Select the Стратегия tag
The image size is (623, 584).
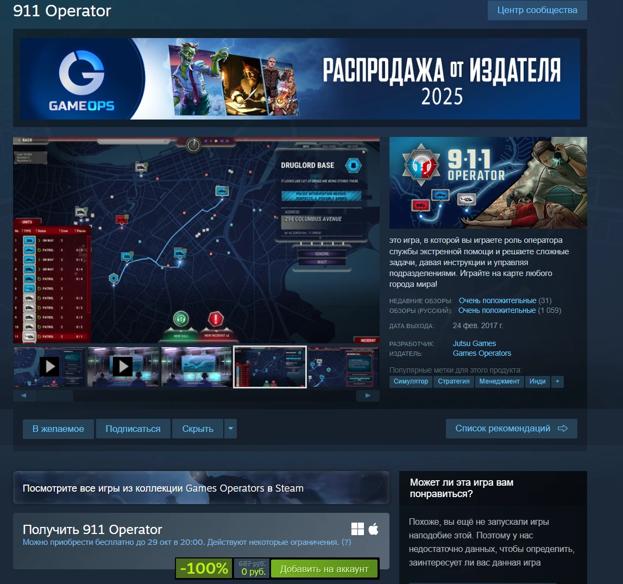click(454, 381)
